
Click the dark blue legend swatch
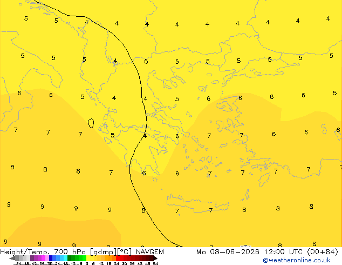click(51, 258)
